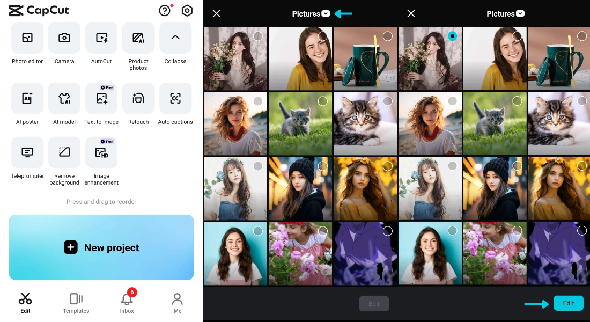This screenshot has height=322, width=590.
Task: Go to the Me profile tab
Action: pyautogui.click(x=177, y=303)
